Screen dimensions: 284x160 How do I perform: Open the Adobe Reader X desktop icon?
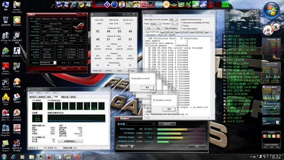click(x=6, y=68)
